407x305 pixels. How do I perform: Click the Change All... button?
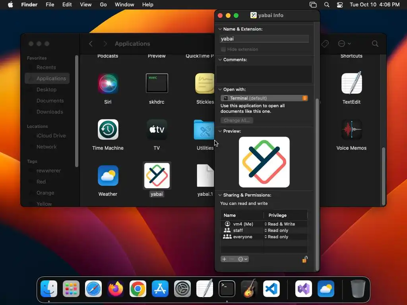237,120
